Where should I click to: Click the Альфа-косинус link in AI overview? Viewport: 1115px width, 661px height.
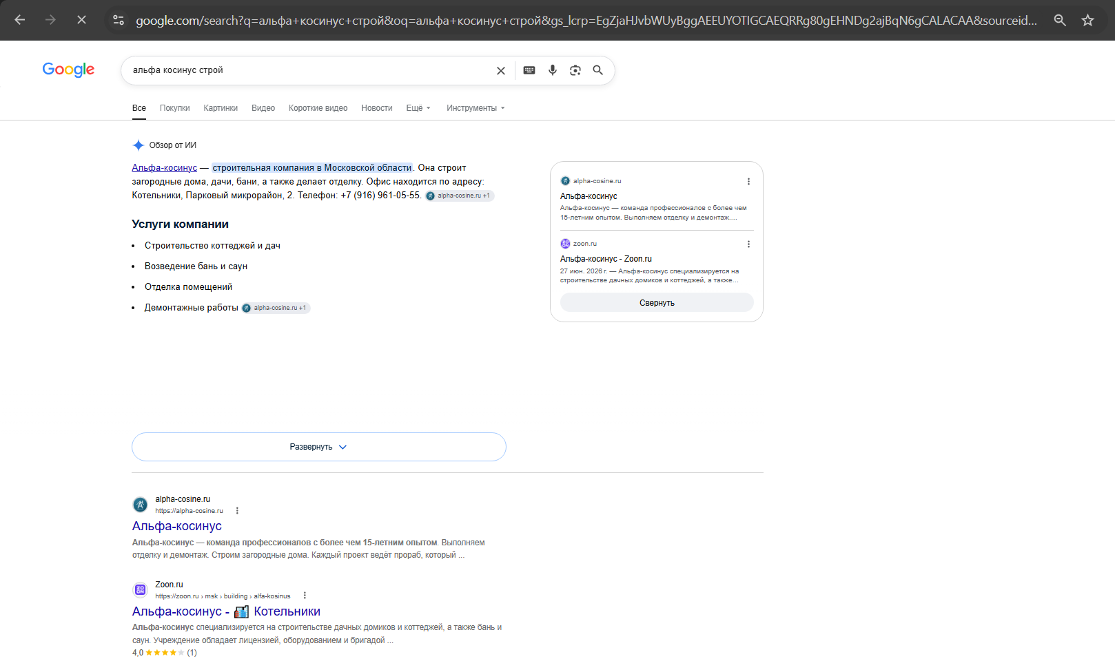(165, 168)
